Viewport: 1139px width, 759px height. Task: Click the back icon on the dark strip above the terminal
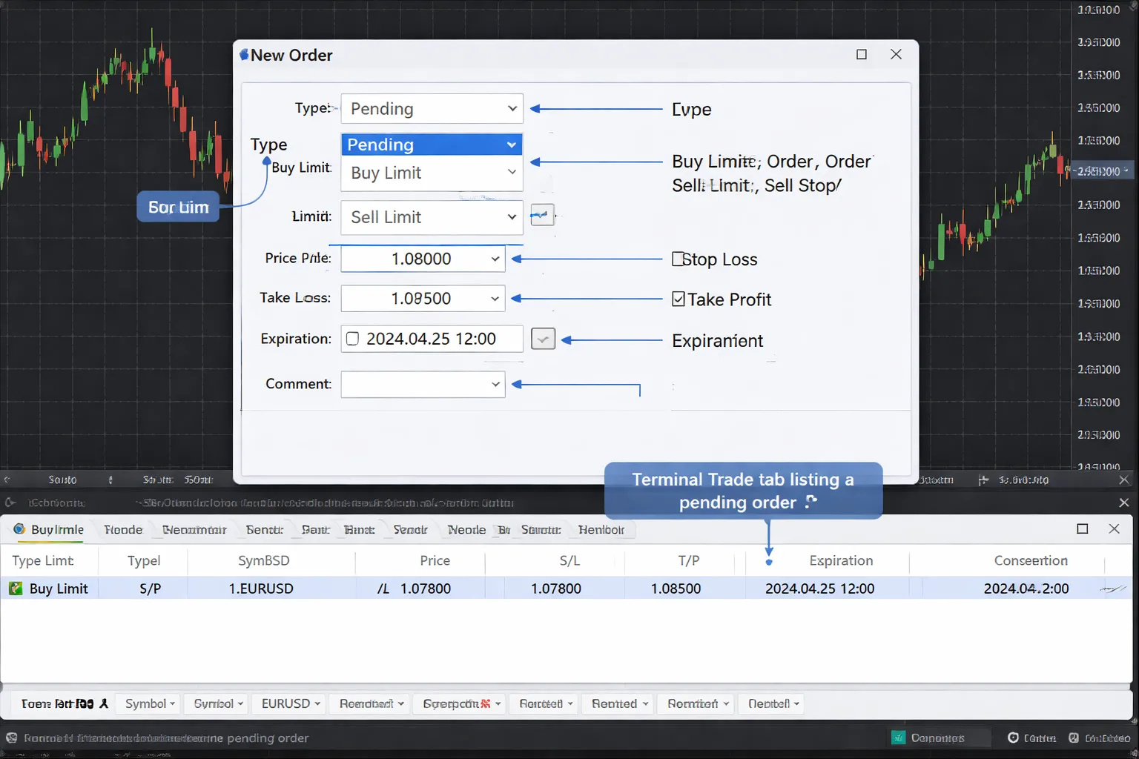(x=10, y=503)
